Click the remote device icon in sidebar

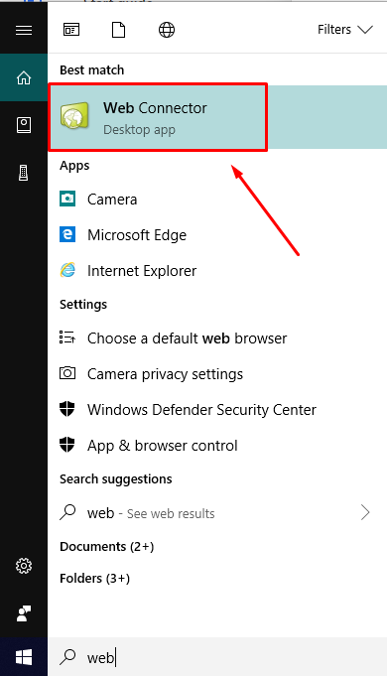(24, 173)
